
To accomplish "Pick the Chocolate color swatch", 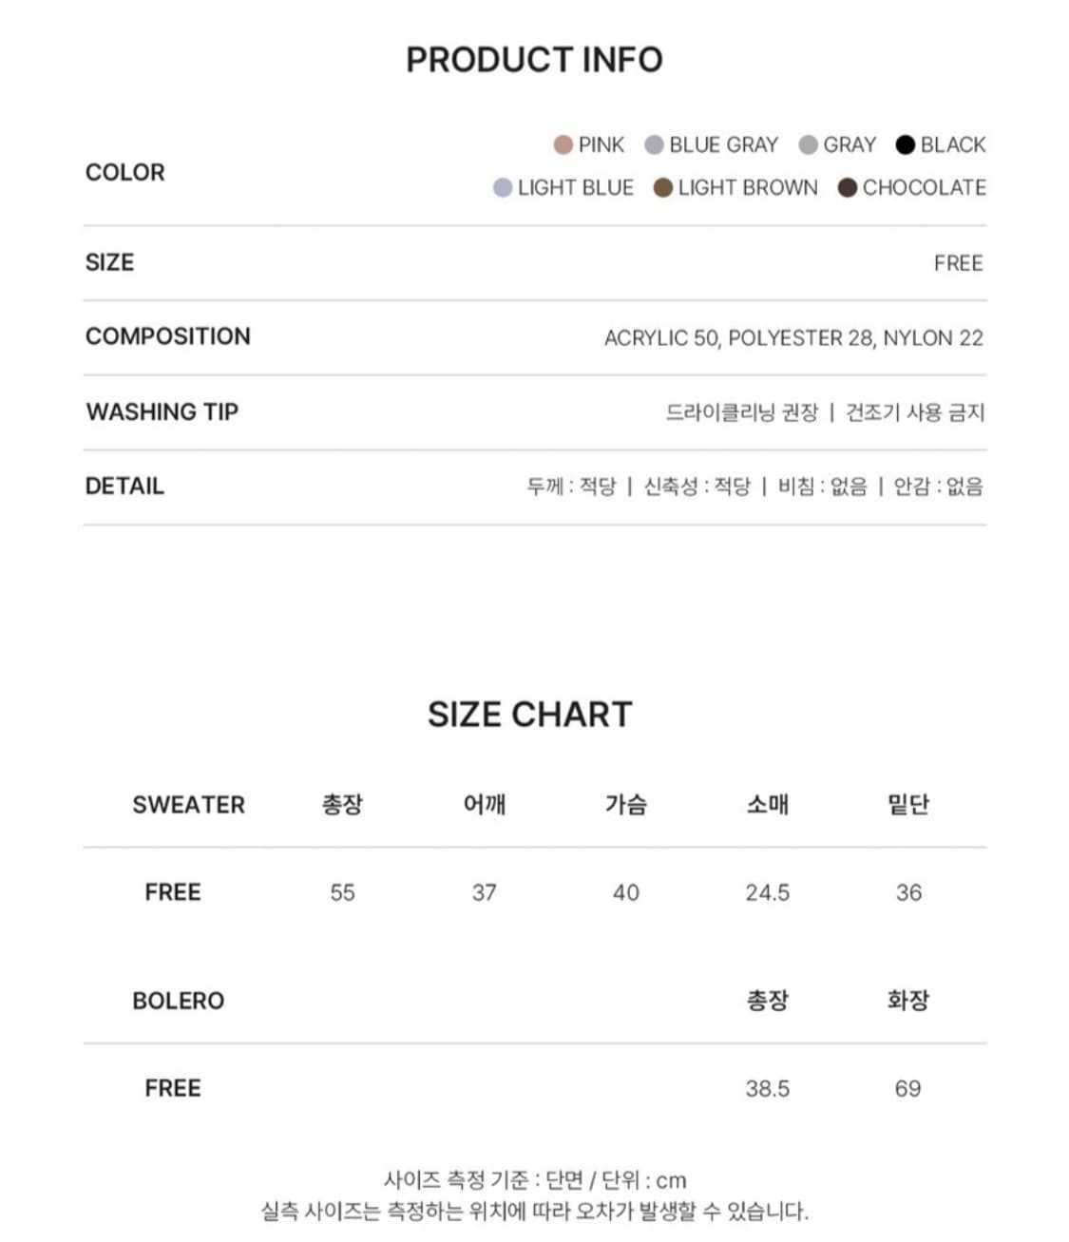I will click(848, 187).
